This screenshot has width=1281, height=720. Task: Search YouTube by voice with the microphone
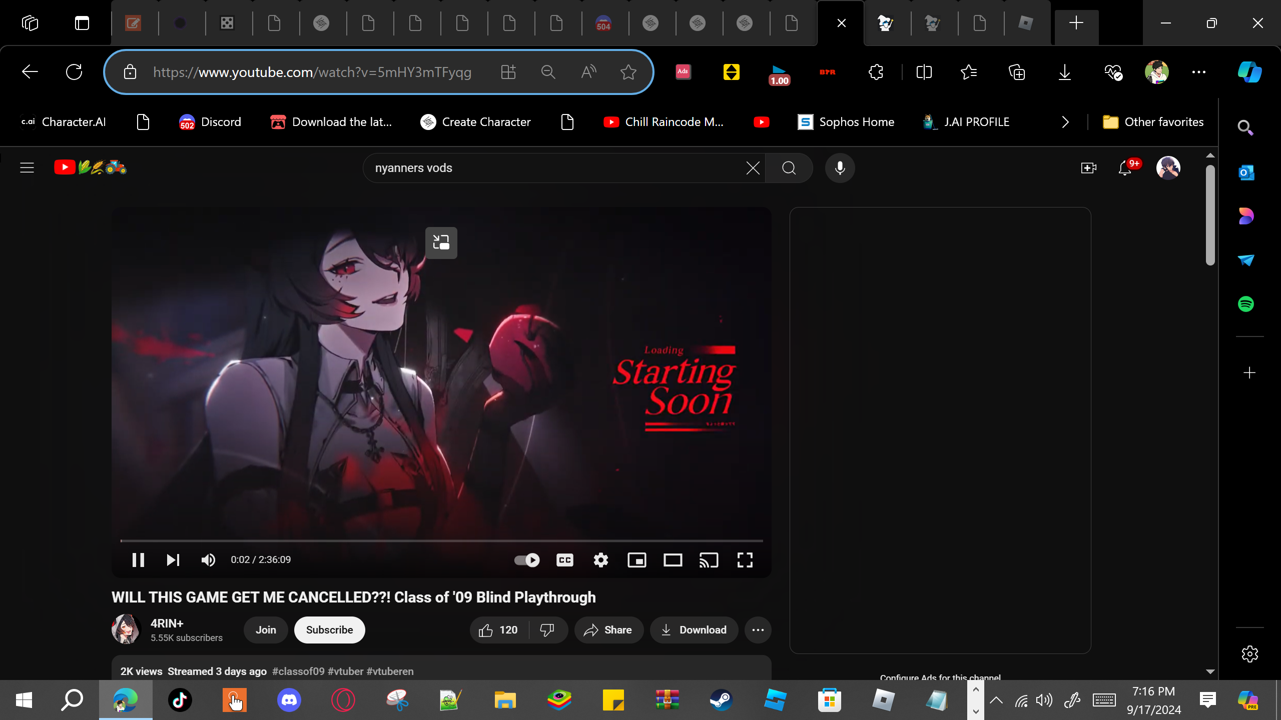click(x=840, y=168)
